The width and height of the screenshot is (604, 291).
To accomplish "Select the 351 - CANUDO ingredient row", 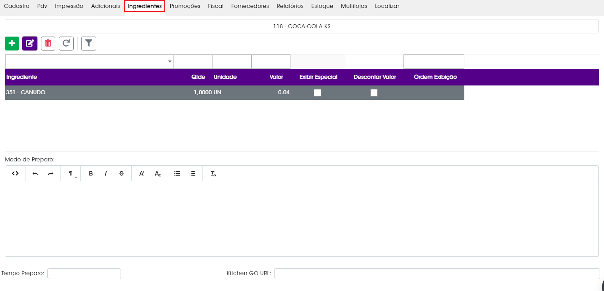I will coord(234,93).
